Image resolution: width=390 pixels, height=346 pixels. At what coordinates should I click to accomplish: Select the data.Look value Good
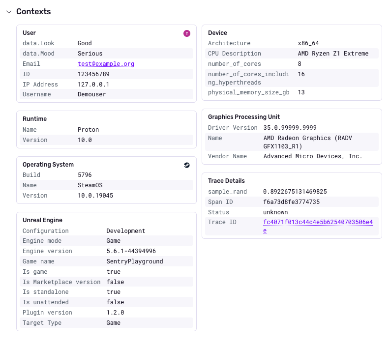point(85,43)
